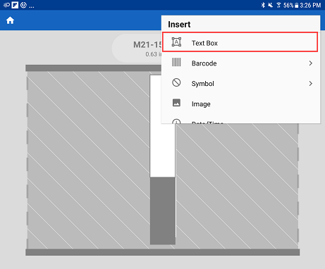Tap the Bluetooth status icon
The height and width of the screenshot is (269, 325).
(263, 5)
